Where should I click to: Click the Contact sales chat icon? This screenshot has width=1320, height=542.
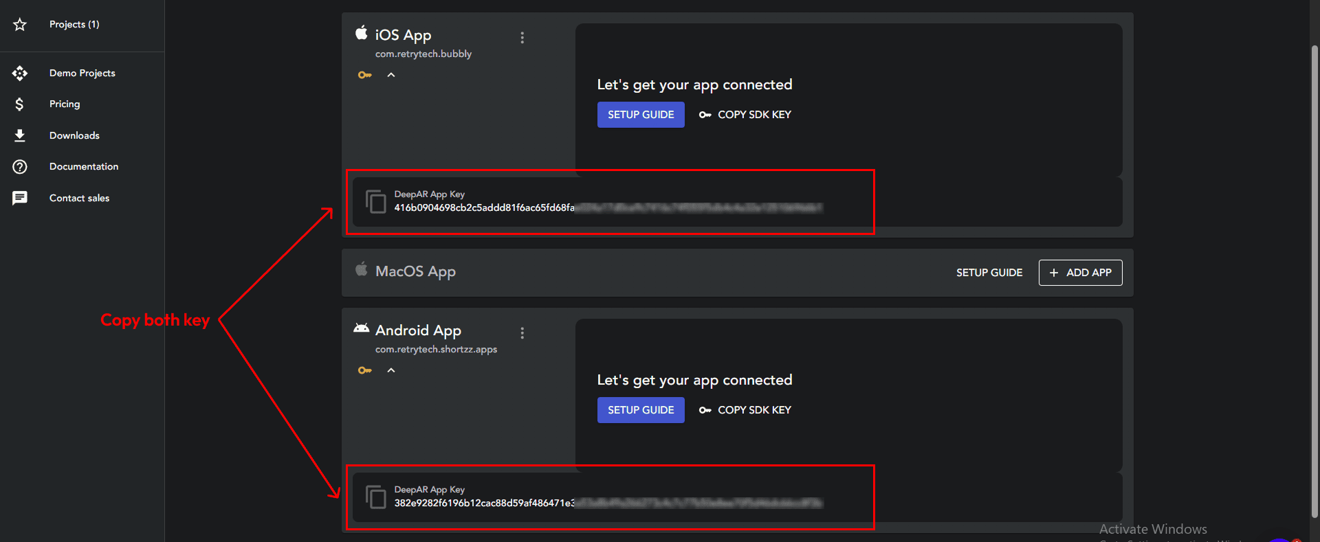click(20, 198)
